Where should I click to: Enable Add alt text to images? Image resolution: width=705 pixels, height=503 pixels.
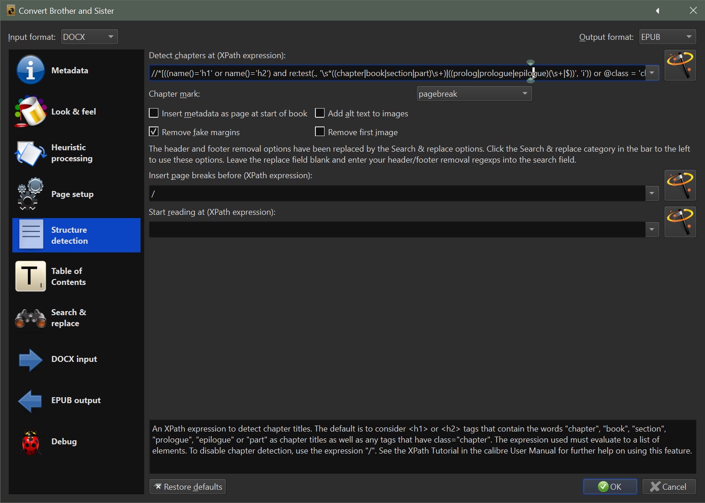(320, 113)
